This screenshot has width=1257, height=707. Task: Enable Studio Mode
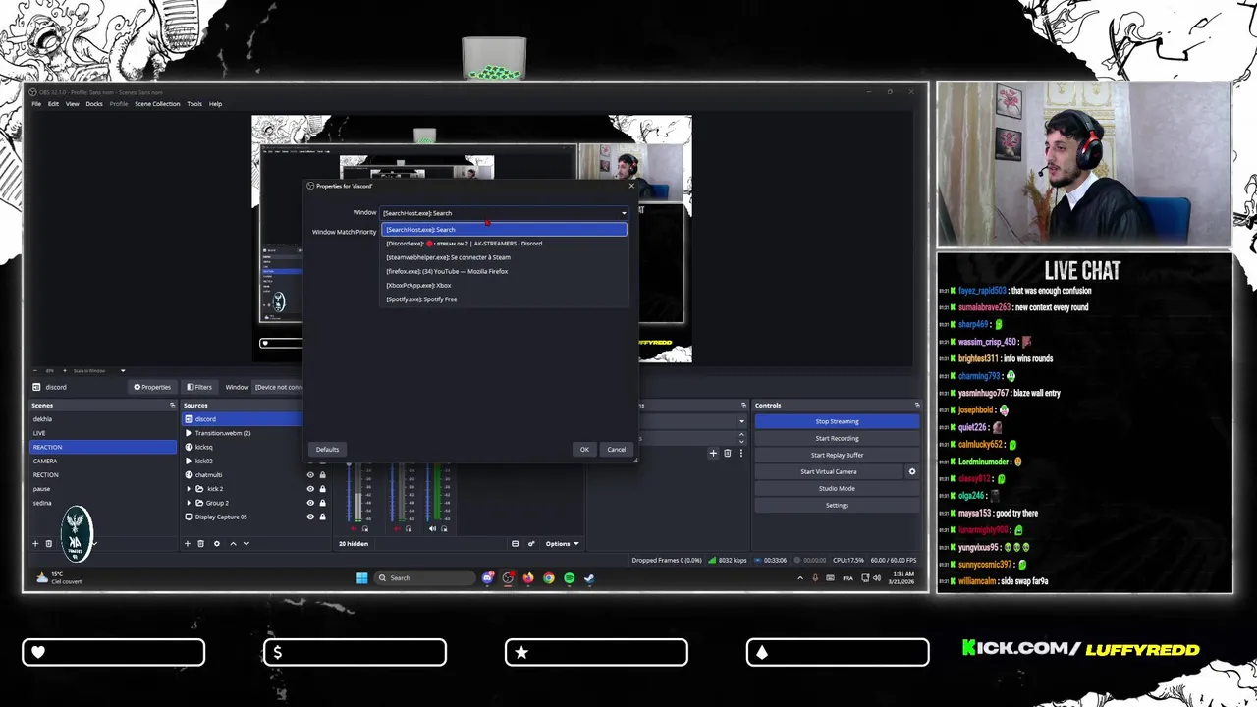(x=837, y=488)
